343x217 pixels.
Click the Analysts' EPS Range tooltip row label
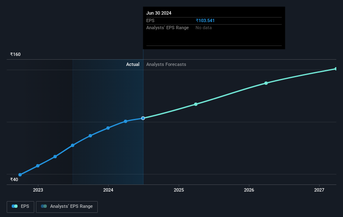pos(168,28)
